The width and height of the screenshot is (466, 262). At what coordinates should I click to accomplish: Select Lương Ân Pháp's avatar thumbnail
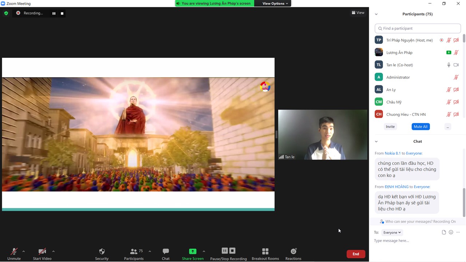(379, 52)
